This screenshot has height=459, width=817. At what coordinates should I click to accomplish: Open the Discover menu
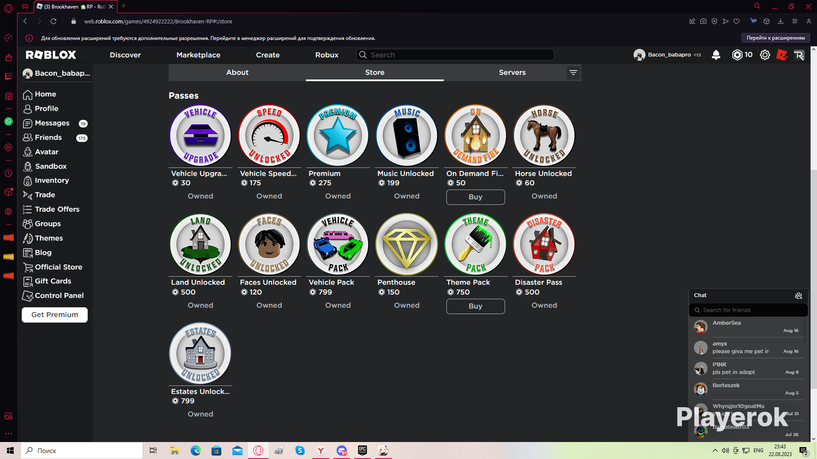(125, 55)
